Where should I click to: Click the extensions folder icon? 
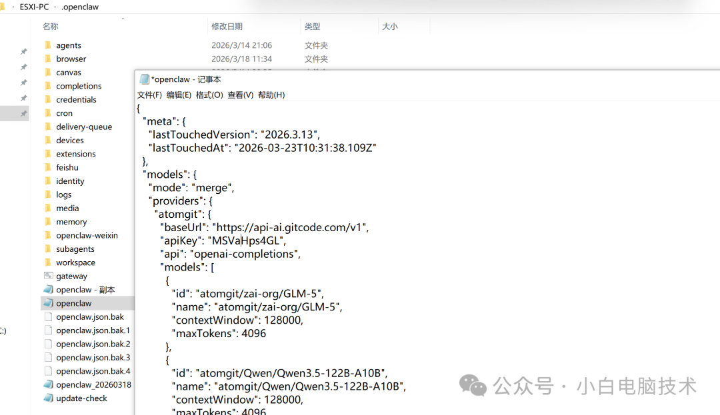tap(48, 154)
